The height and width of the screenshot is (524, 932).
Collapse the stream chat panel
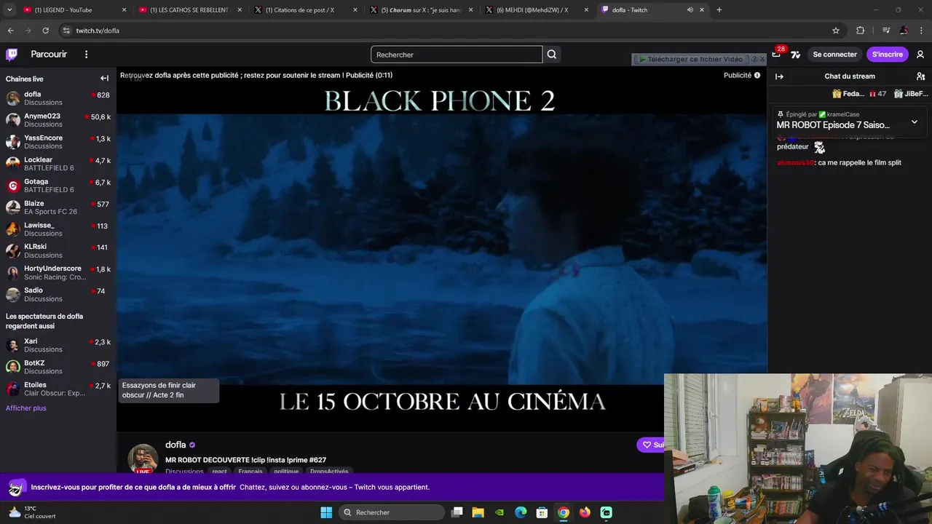click(779, 76)
